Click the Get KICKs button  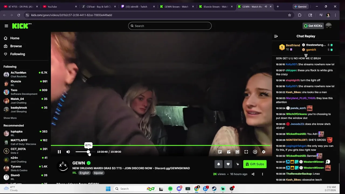tap(313, 26)
